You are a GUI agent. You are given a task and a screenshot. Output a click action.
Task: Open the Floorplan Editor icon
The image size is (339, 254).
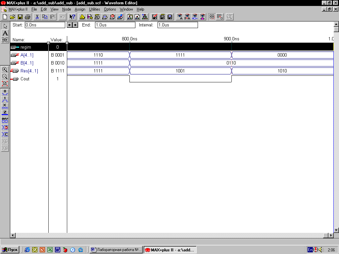pyautogui.click(x=90, y=17)
